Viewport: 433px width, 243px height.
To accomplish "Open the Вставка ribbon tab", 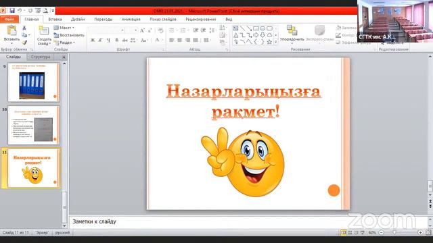I will [55, 20].
